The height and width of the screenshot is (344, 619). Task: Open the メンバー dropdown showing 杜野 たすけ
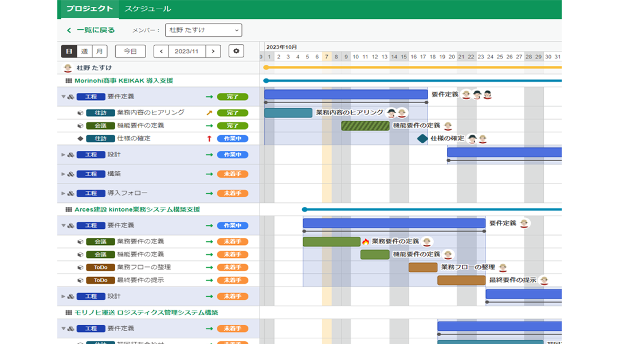coord(203,30)
